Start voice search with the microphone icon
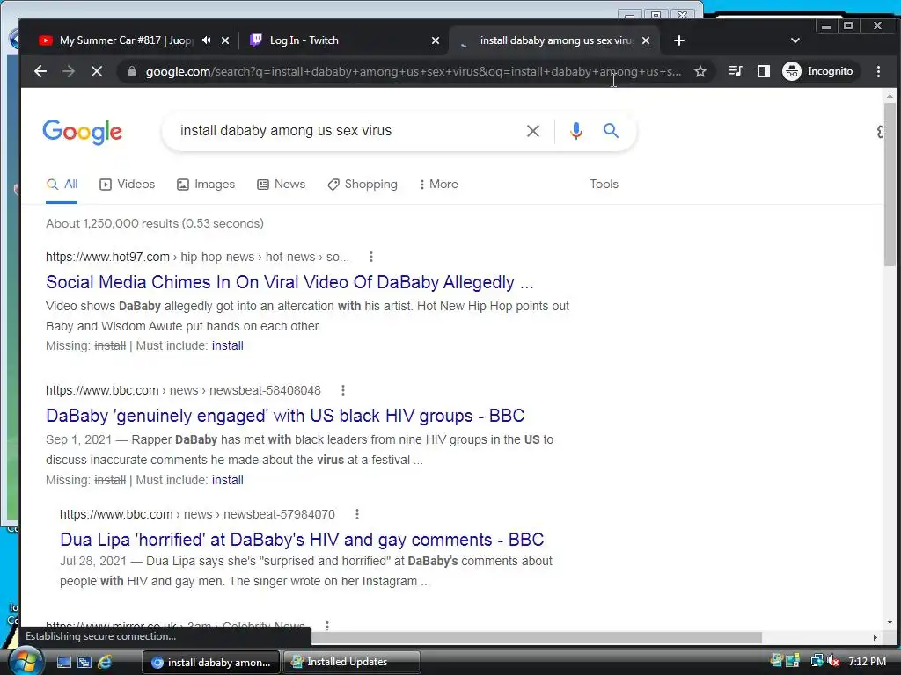Viewport: 901px width, 675px height. 575,131
